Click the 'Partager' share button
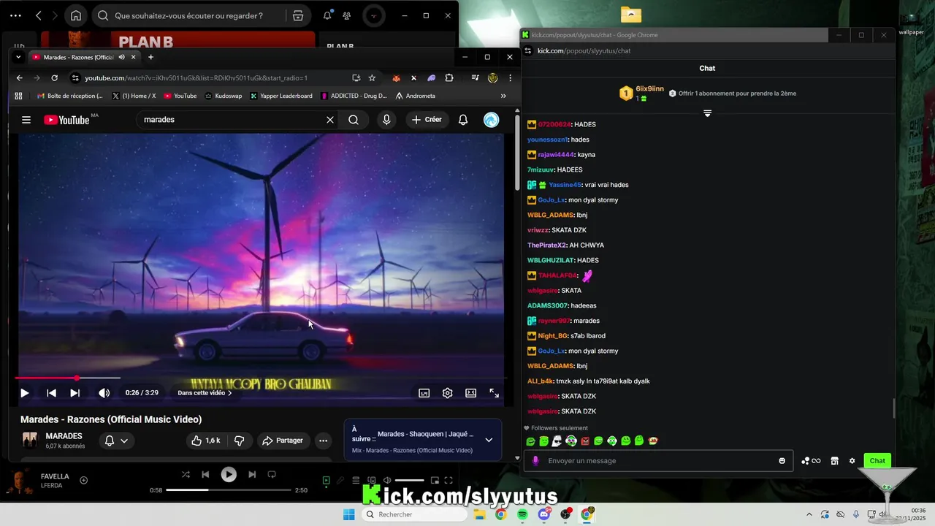 (283, 441)
